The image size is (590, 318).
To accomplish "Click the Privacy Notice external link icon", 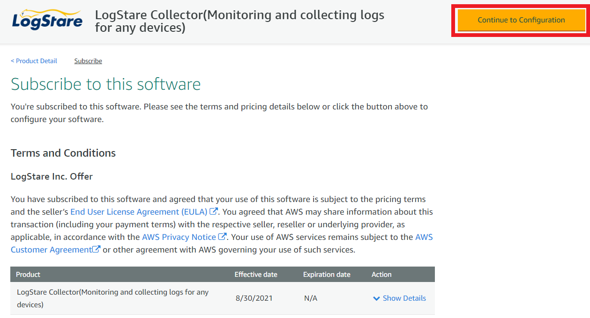I will coord(223,237).
